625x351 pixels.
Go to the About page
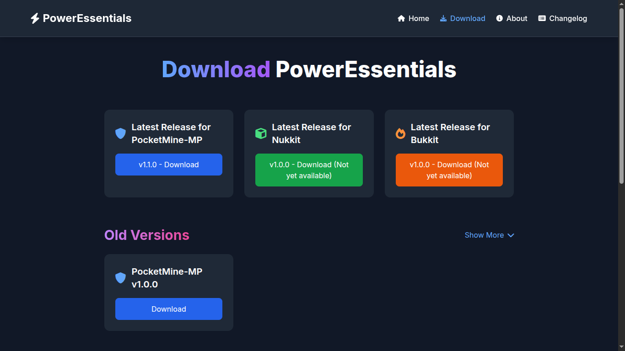point(512,18)
